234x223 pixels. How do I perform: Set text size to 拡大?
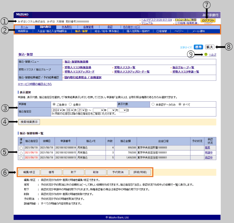(210, 47)
